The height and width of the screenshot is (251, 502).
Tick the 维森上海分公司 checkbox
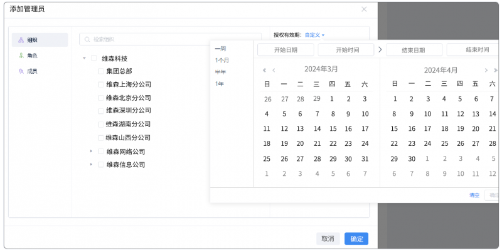pos(101,85)
